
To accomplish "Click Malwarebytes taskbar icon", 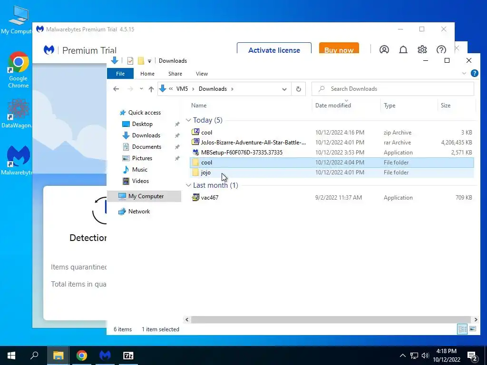I will pyautogui.click(x=105, y=355).
